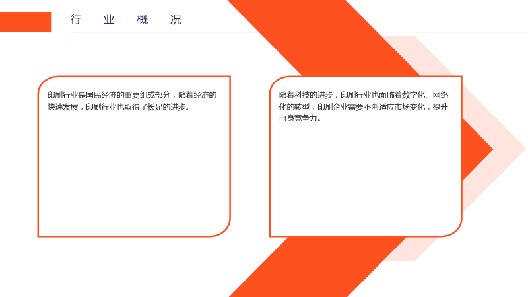Click the orange arrow tip right of the right box
Image resolution: width=528 pixels, height=297 pixels.
pyautogui.click(x=477, y=150)
